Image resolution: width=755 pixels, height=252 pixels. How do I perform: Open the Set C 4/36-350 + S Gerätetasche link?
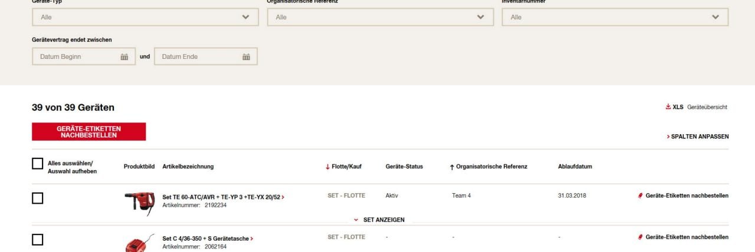click(x=205, y=238)
